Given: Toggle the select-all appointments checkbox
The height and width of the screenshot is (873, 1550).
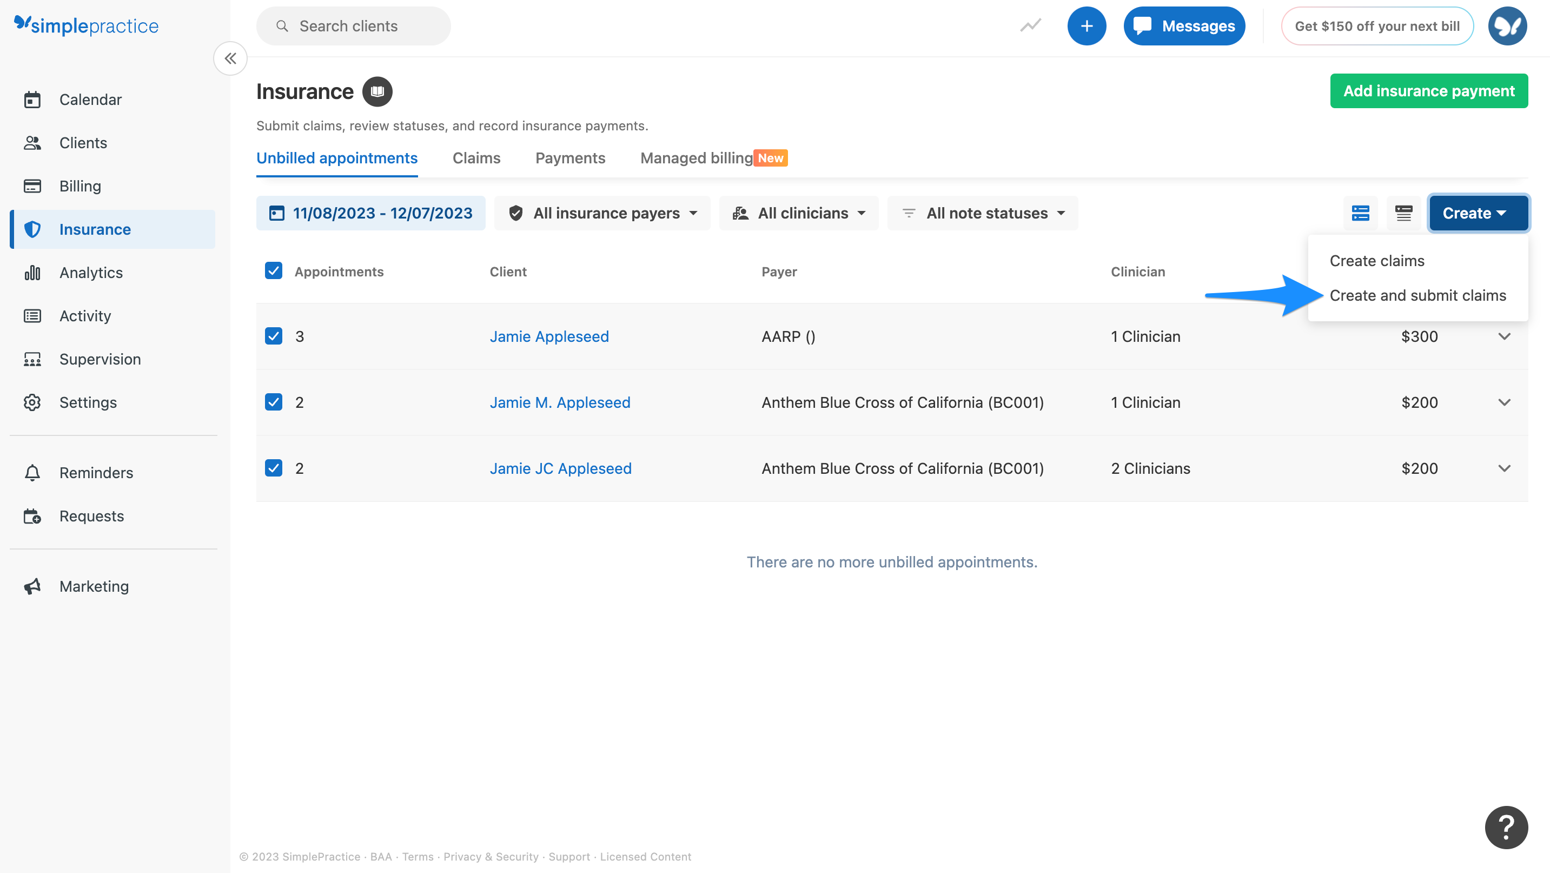Looking at the screenshot, I should point(274,271).
